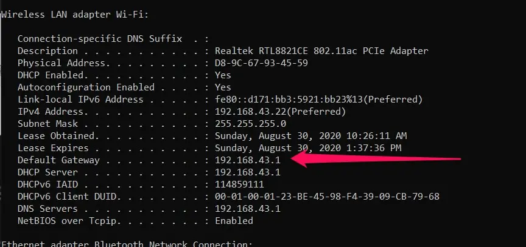The width and height of the screenshot is (526, 247).
Task: Click the DHCPv6 IAID number 114859111
Action: (x=239, y=184)
